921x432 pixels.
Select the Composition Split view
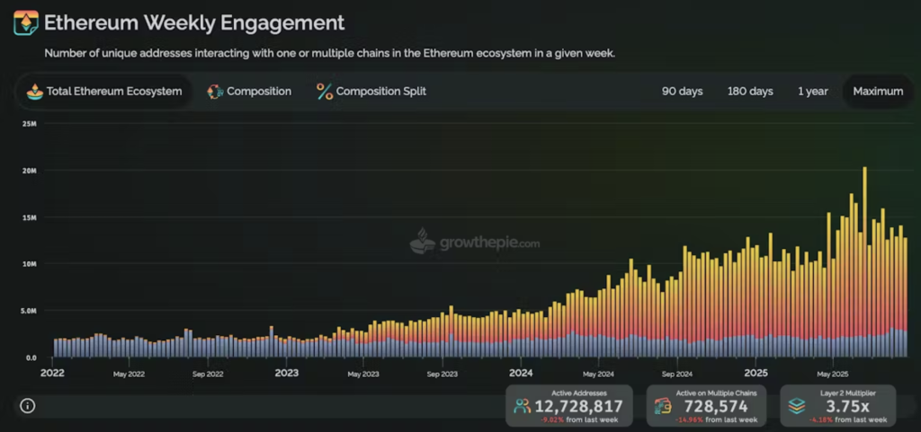click(x=380, y=91)
